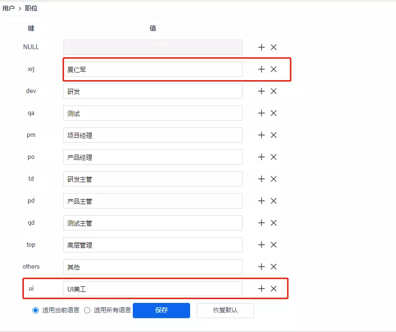This screenshot has width=396, height=332.
Task: Click the top key label
Action: click(x=31, y=245)
